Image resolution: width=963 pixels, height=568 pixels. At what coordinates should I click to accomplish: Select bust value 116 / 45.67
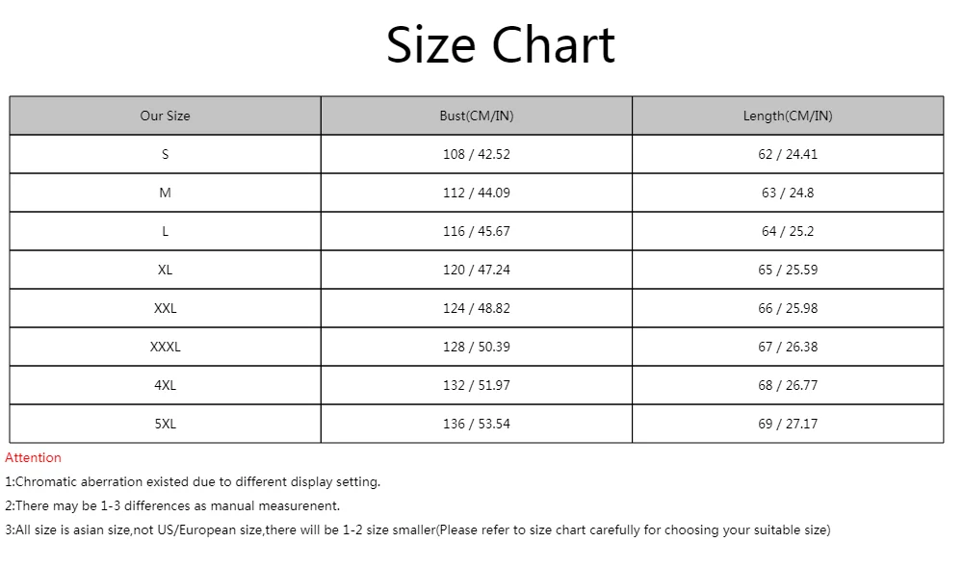click(x=477, y=231)
